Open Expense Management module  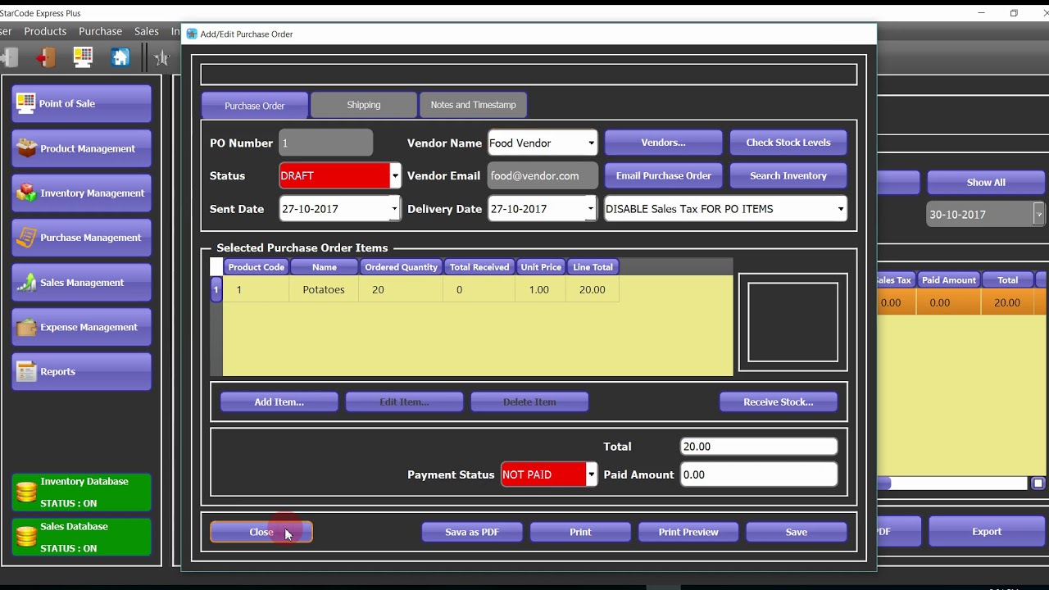point(81,327)
